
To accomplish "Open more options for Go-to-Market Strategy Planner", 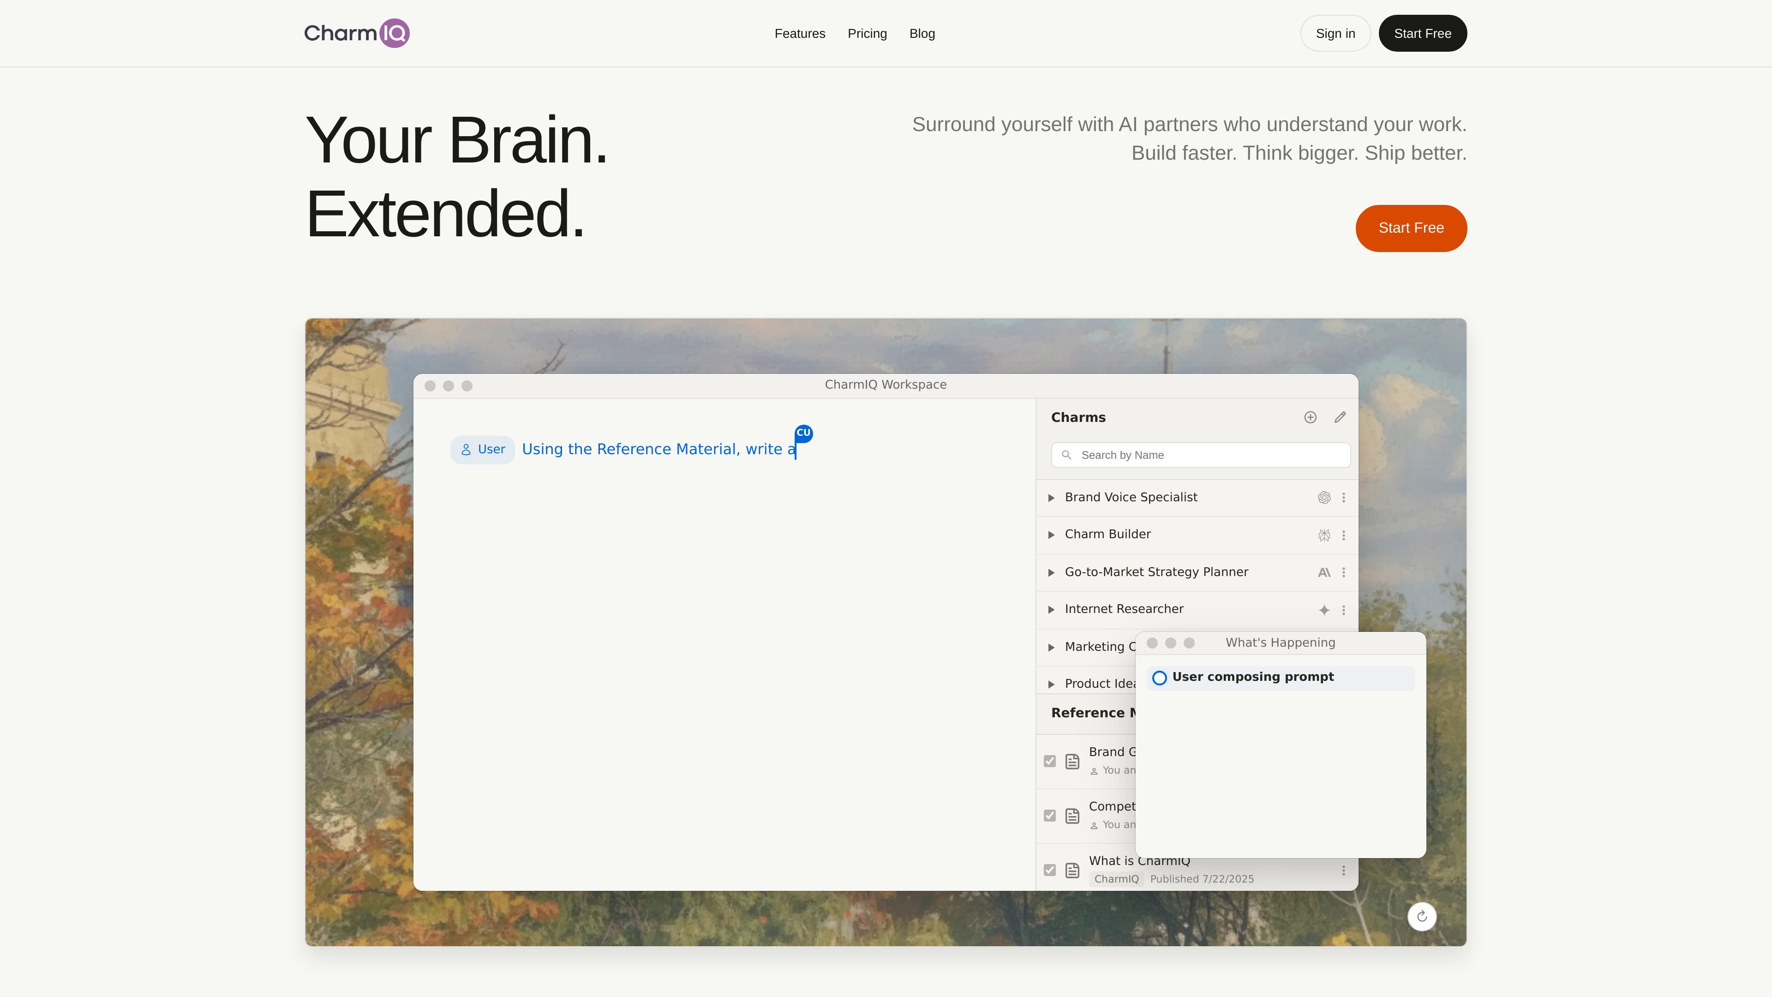I will click(1343, 572).
